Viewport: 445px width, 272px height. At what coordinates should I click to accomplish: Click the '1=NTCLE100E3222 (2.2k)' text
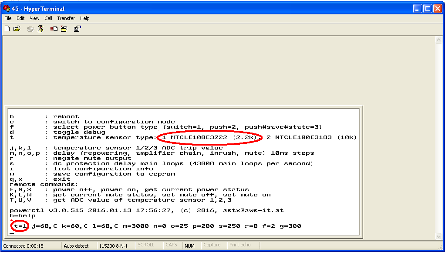point(209,137)
